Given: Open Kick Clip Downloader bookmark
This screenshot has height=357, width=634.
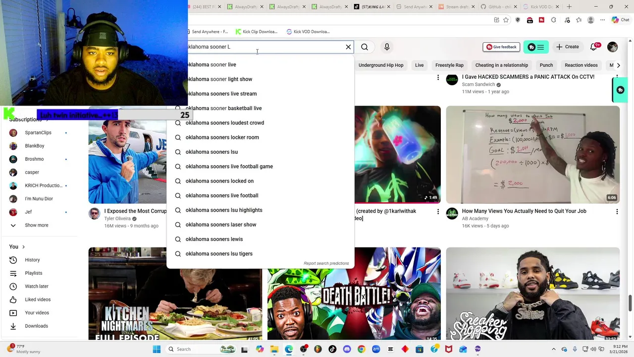Looking at the screenshot, I should coord(256,32).
